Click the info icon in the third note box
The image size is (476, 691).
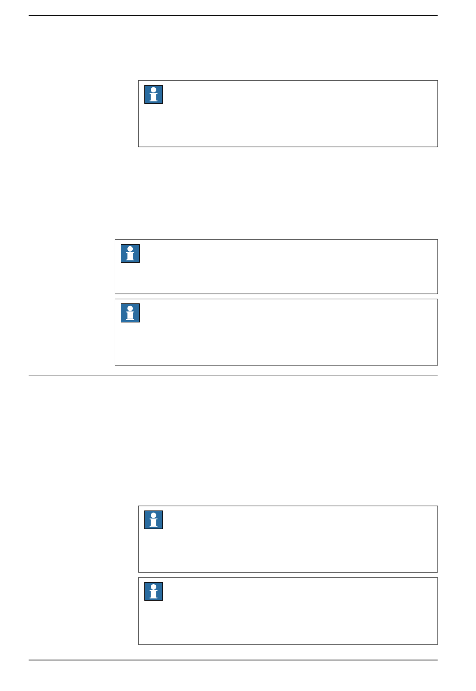click(130, 313)
